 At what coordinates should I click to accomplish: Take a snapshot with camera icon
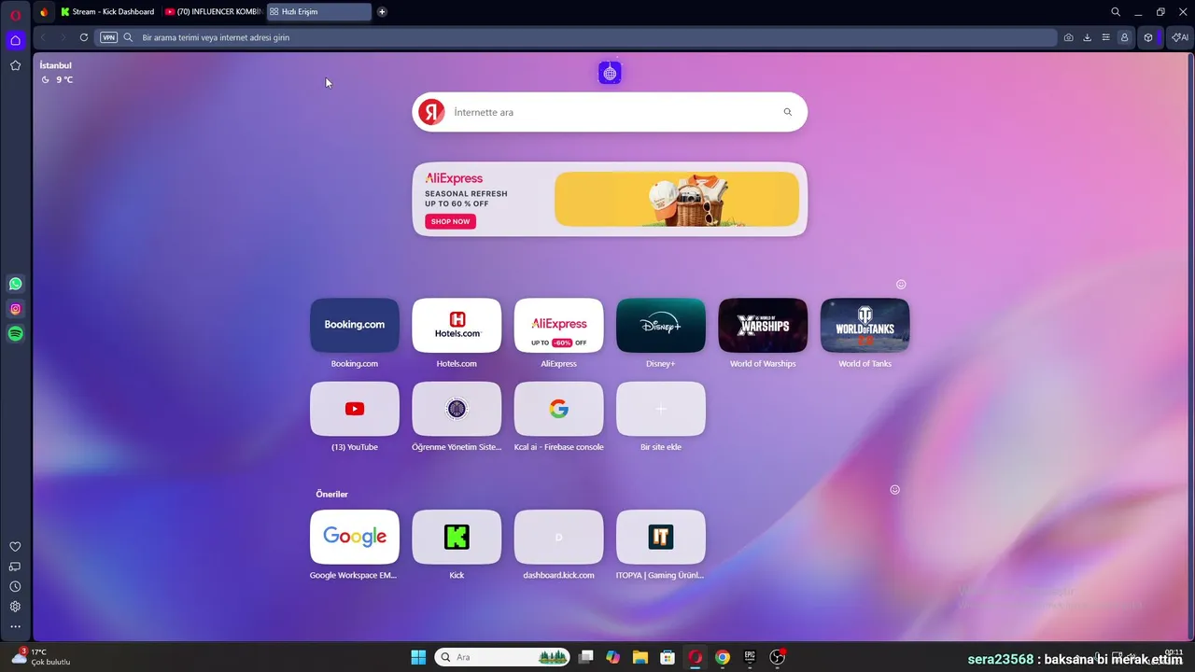pyautogui.click(x=1068, y=37)
